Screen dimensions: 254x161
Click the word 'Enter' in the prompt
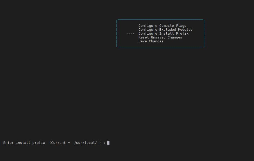9,143
